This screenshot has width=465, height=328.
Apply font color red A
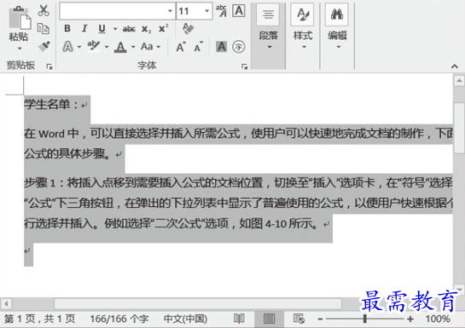point(120,47)
